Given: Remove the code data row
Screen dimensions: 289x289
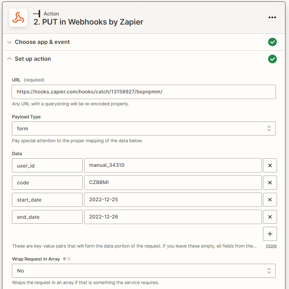Looking at the screenshot, I should click(270, 183).
